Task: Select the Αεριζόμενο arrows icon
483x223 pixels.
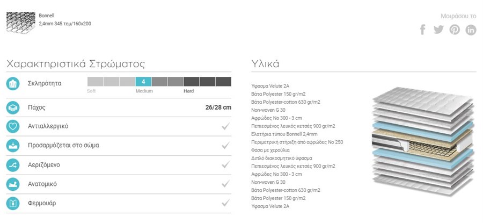Action: point(13,165)
